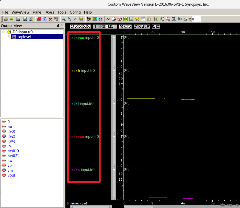240x208 pixels.
Task: Click the left arrow pan button
Action: click(x=125, y=27)
